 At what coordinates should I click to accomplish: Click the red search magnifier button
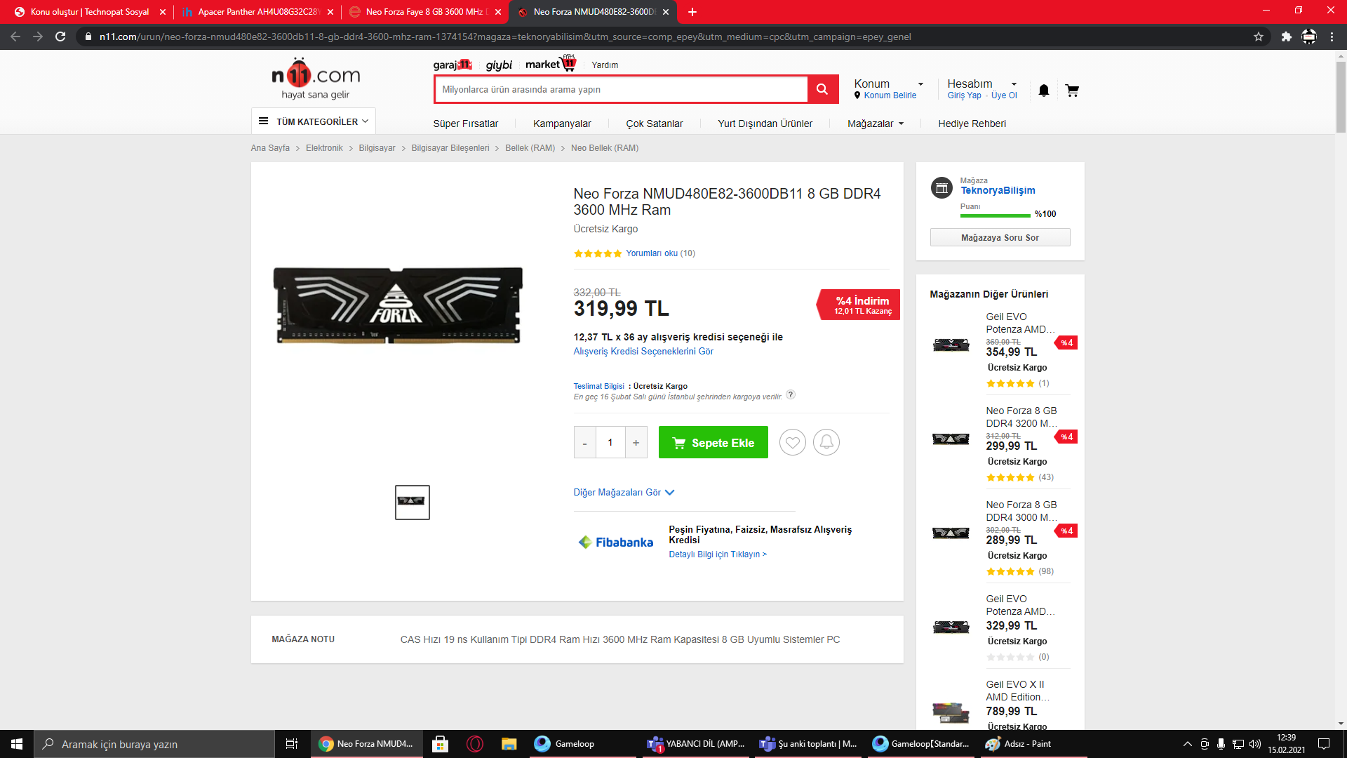[822, 89]
